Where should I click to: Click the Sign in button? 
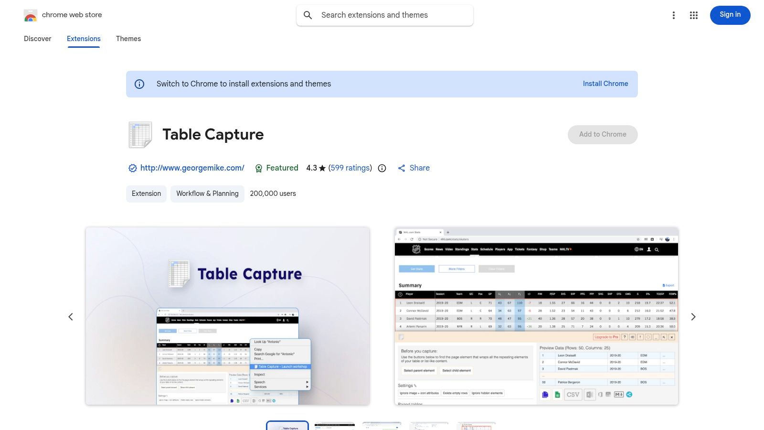click(x=730, y=15)
